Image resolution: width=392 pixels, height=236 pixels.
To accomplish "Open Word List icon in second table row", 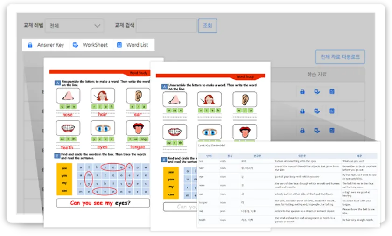I will point(332,111).
